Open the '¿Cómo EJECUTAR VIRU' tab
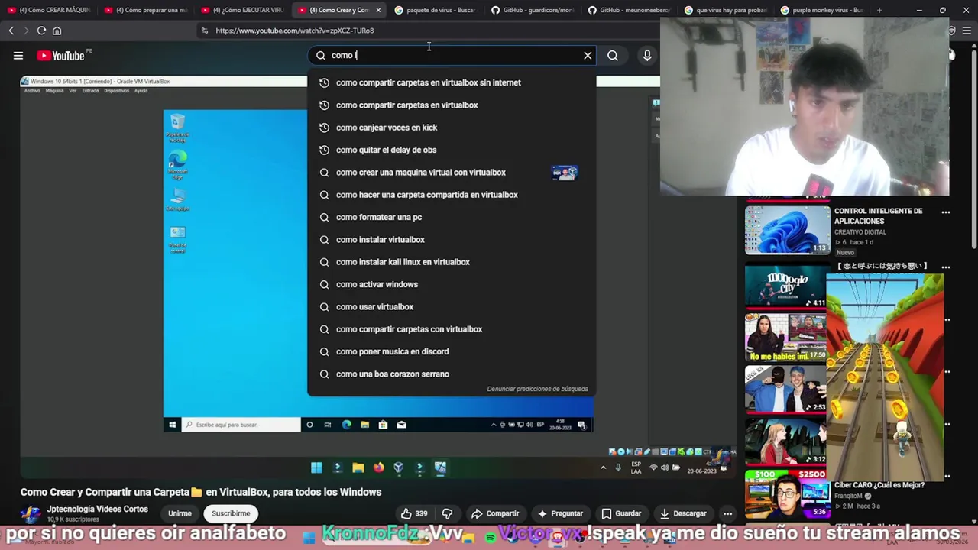The width and height of the screenshot is (978, 550). click(x=241, y=10)
